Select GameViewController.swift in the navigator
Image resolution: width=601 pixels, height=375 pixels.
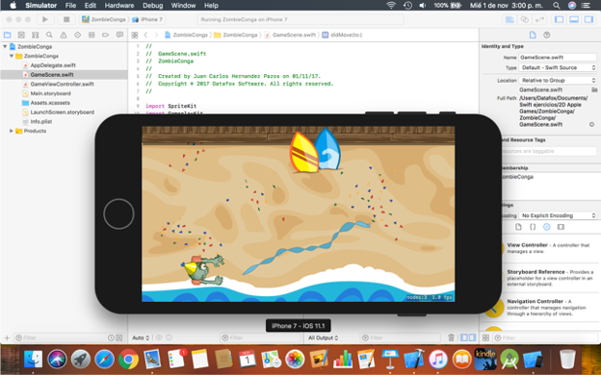pos(62,85)
